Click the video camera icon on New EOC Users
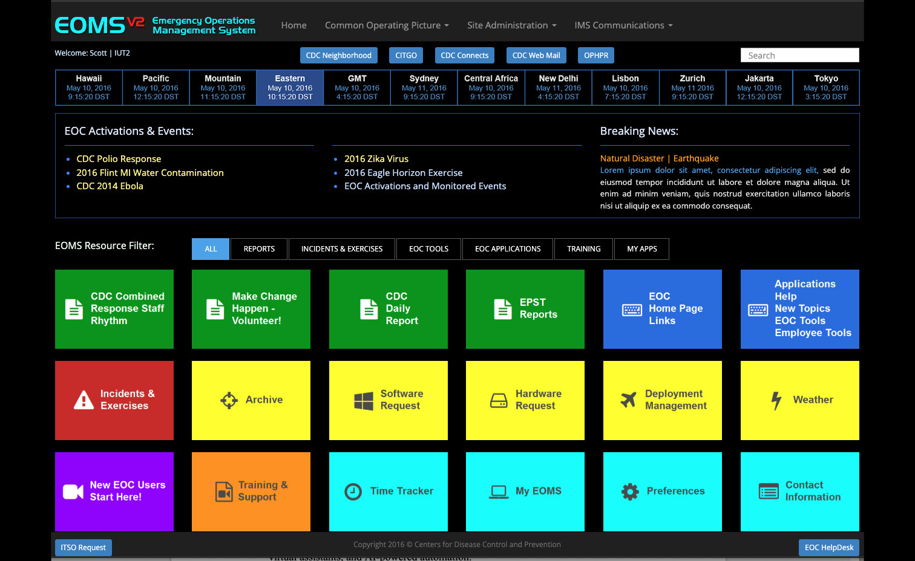 [73, 491]
